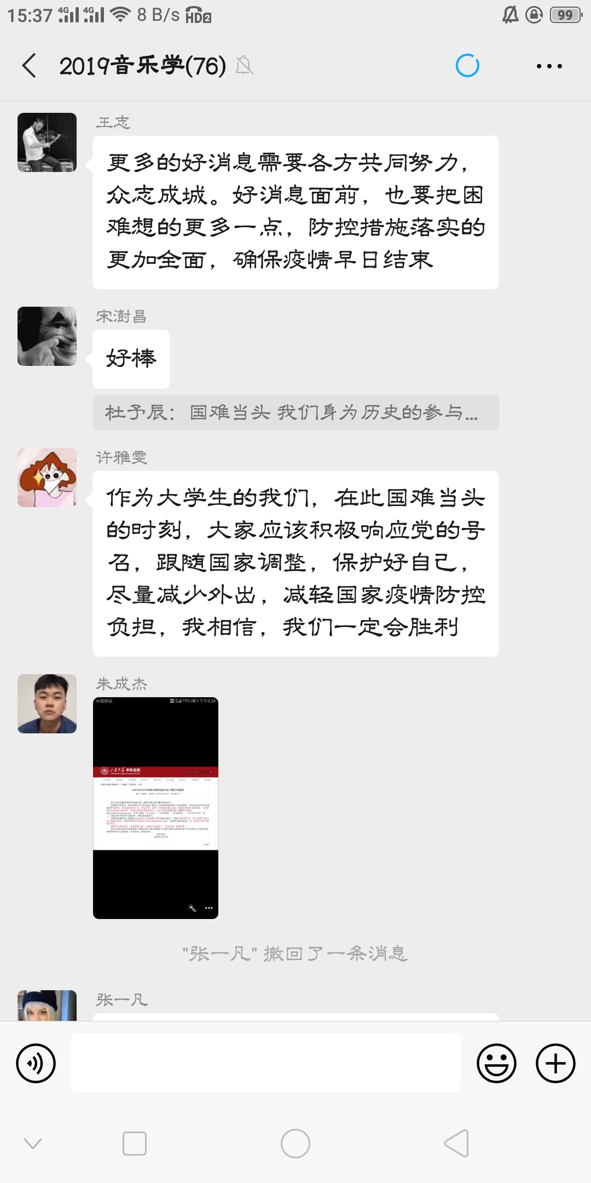Focus the message text input field

(266, 1063)
